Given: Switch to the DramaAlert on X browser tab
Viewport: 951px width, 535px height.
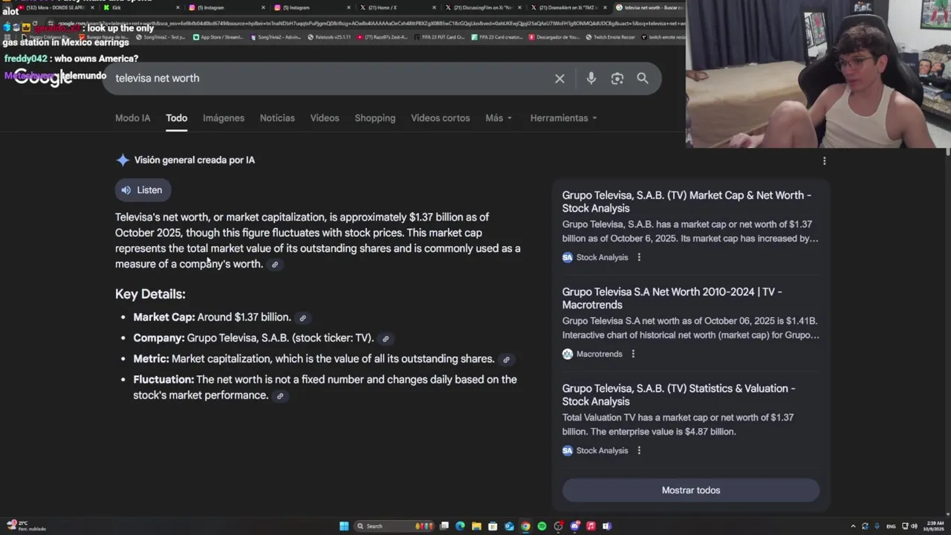Looking at the screenshot, I should point(568,7).
